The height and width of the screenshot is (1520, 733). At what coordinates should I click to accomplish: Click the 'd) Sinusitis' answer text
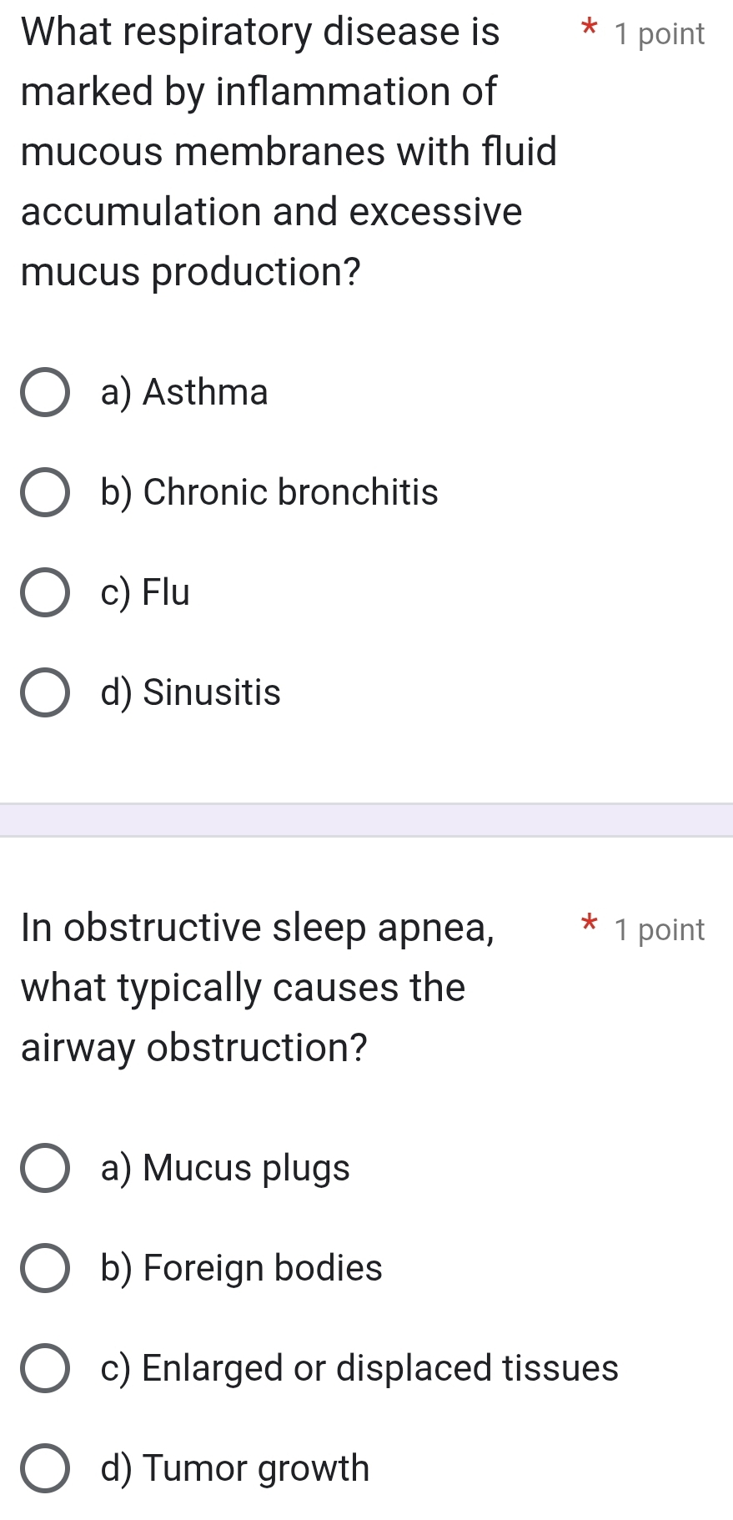(191, 692)
